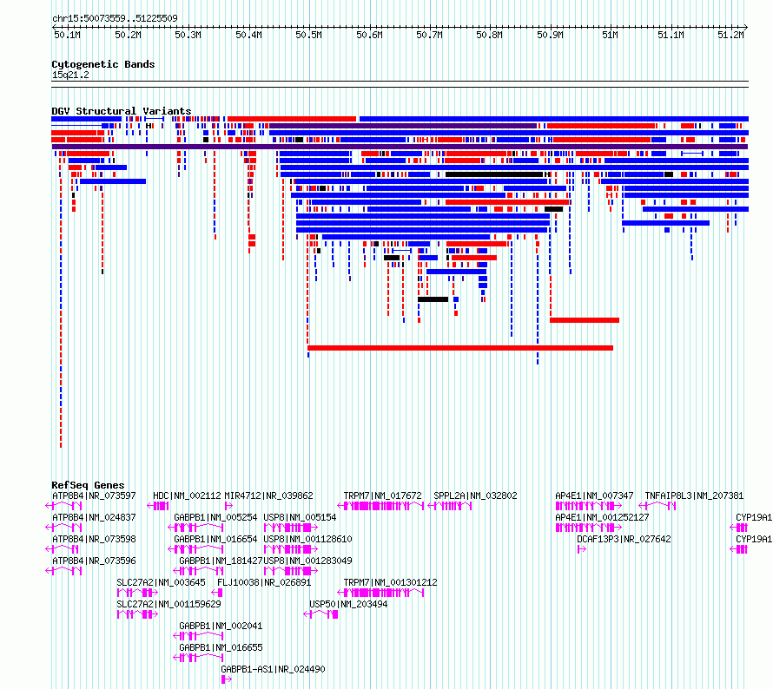Image resolution: width=773 pixels, height=689 pixels.
Task: Select the 51M scale tick label
Action: 611,35
